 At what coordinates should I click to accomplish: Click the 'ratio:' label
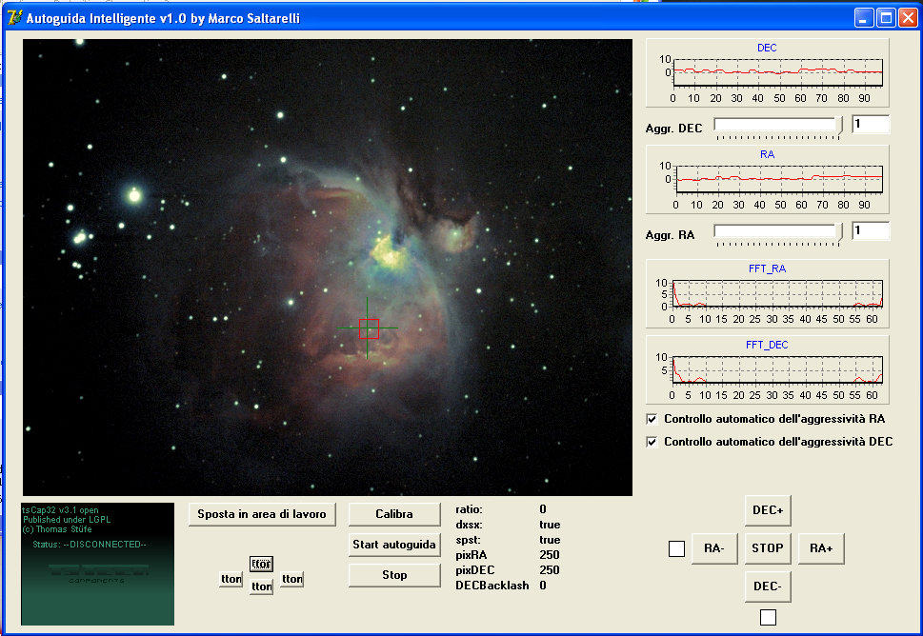470,509
